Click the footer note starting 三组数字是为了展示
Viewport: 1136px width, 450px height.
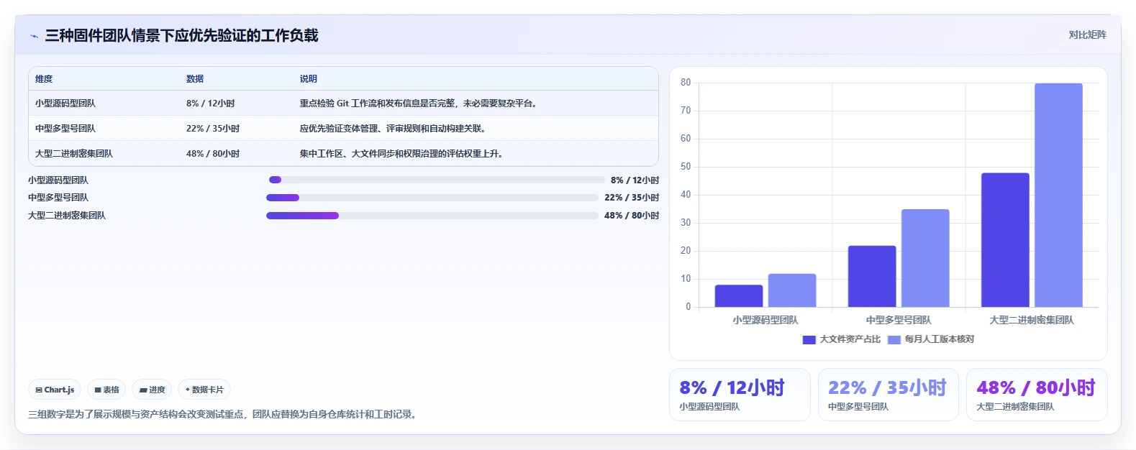(224, 415)
